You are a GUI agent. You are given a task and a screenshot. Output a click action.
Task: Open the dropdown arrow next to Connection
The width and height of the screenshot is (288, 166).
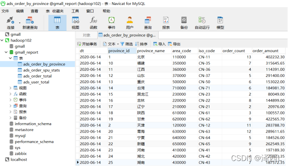click(x=20, y=23)
